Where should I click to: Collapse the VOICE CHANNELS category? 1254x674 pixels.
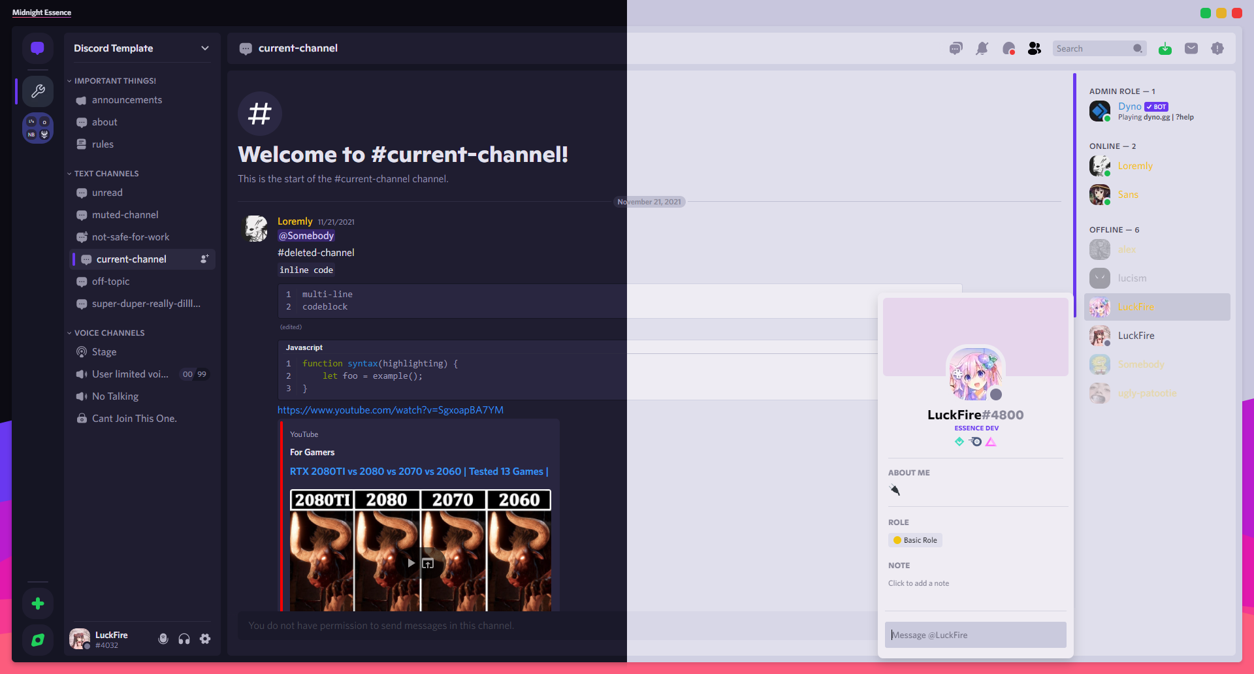108,333
